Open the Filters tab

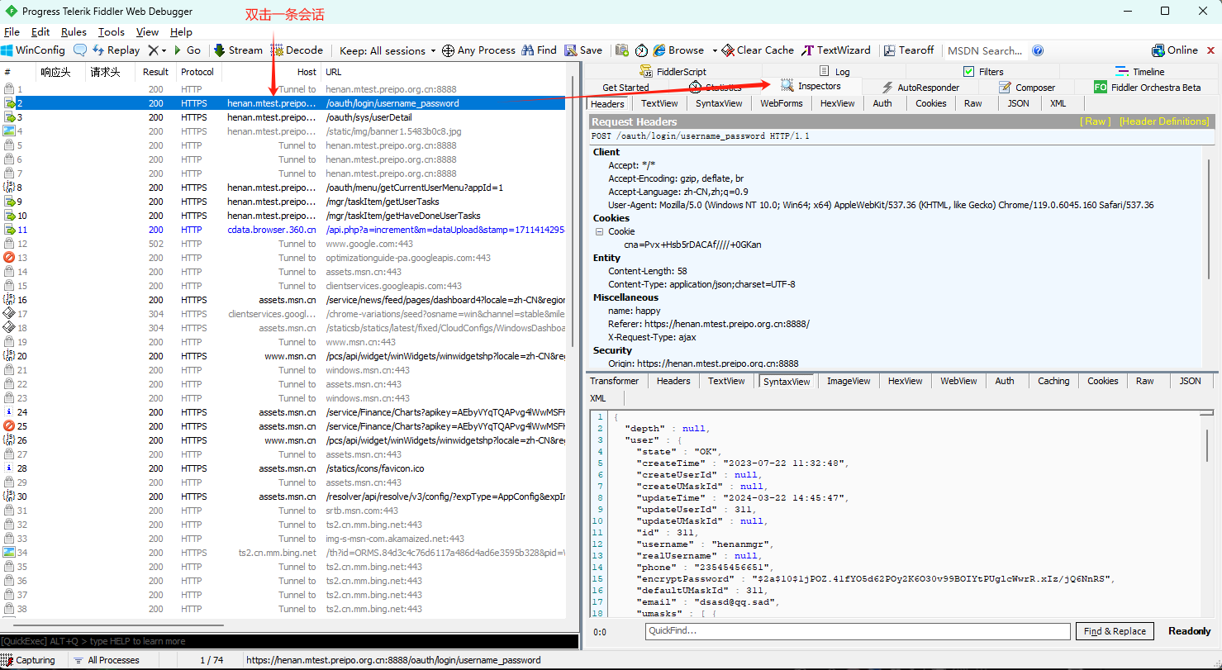point(983,72)
